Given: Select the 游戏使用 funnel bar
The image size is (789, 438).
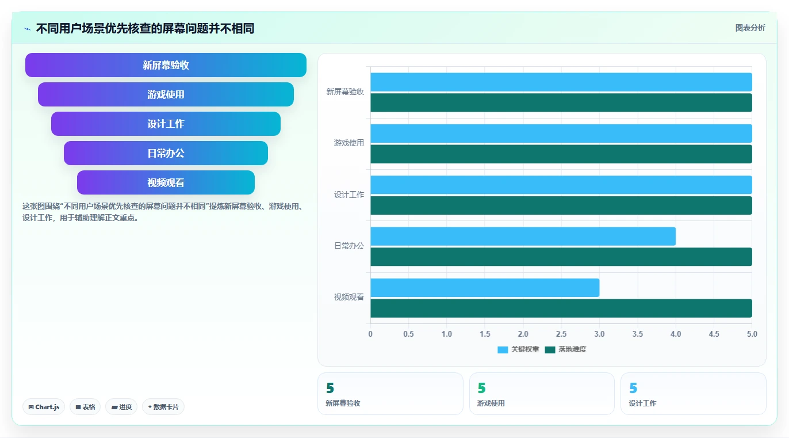Looking at the screenshot, I should point(166,94).
